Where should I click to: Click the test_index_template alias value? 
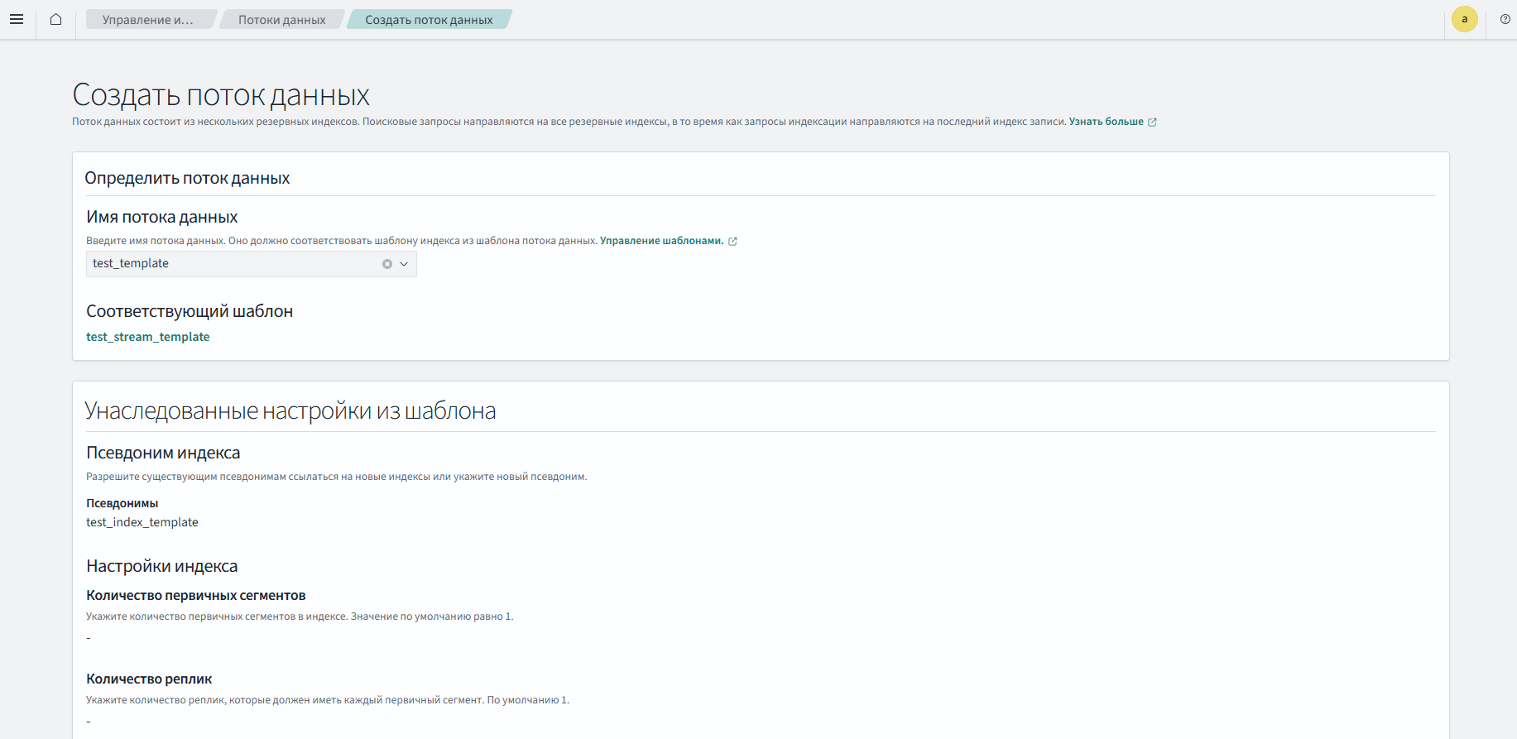(142, 522)
